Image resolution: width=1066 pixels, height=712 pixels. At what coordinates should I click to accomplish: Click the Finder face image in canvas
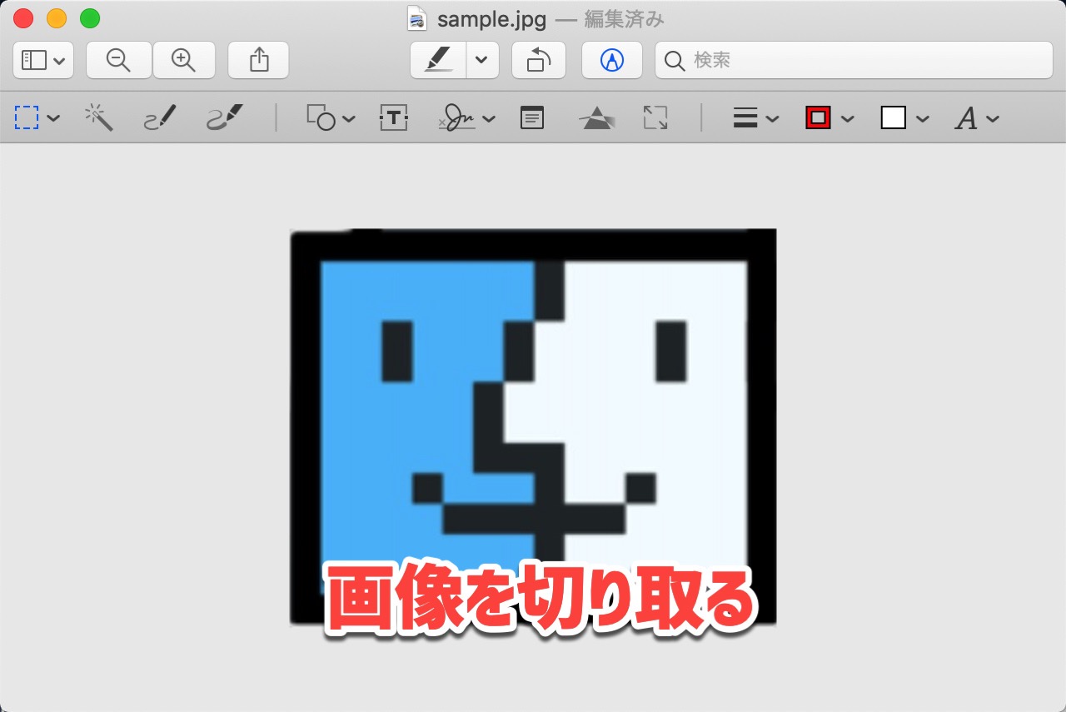(533, 426)
